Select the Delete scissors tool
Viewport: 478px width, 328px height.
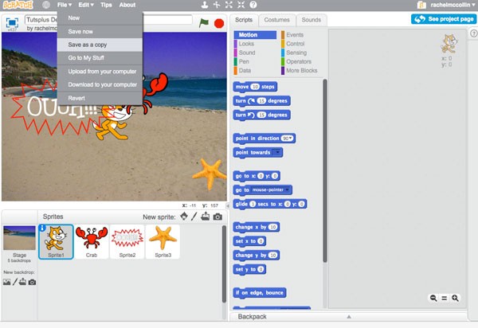point(217,5)
